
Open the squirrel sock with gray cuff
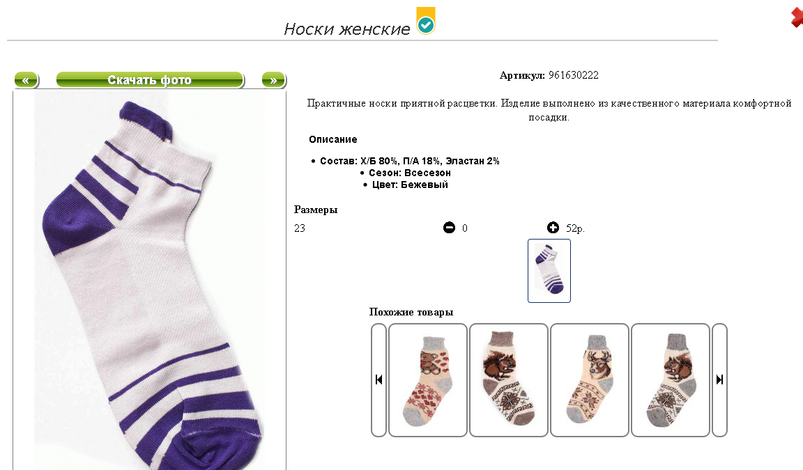671,380
